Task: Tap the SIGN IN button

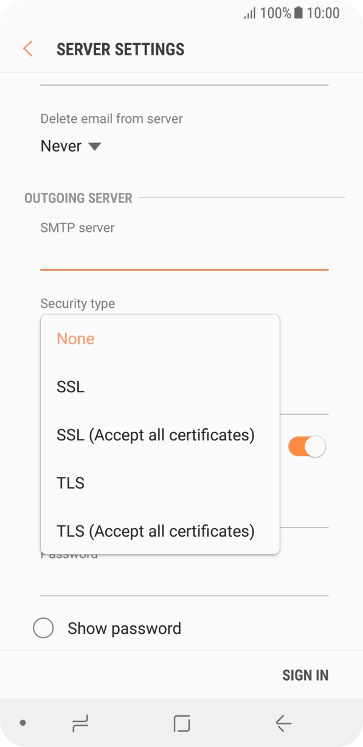Action: point(305,675)
